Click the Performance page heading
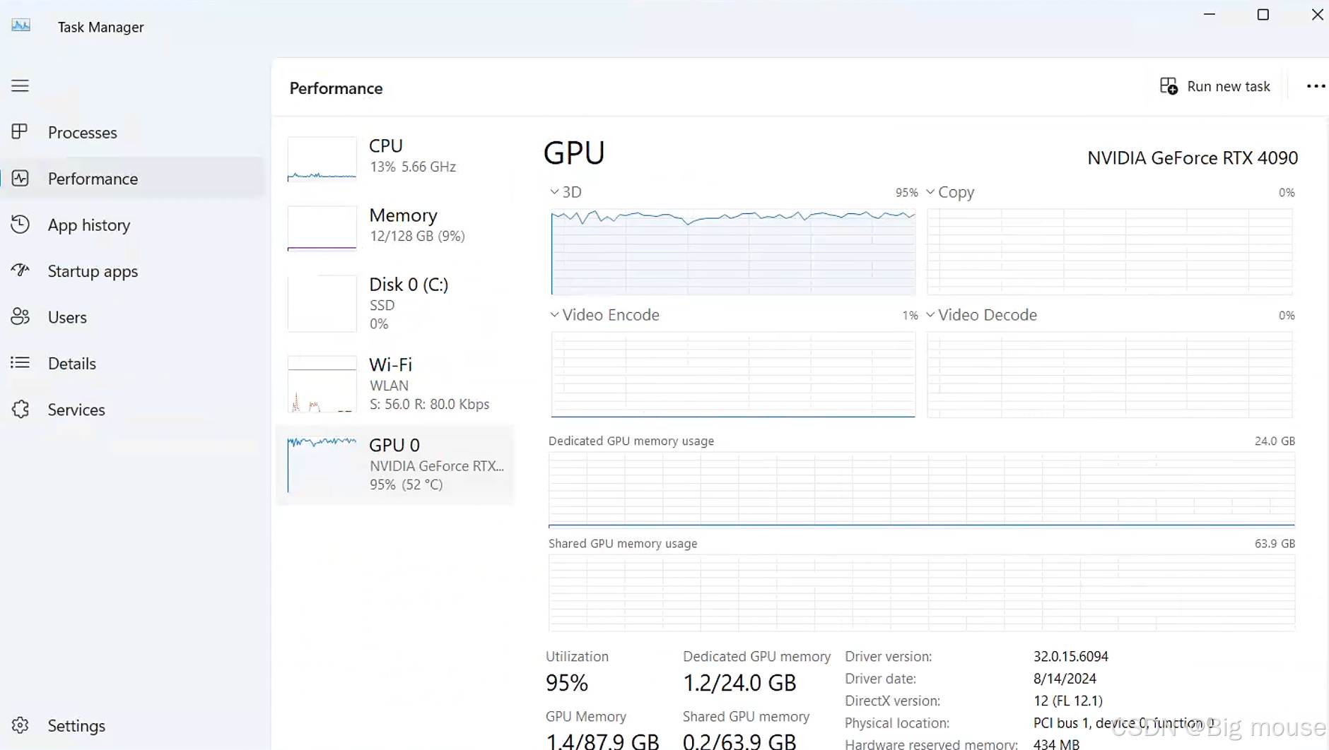1329x750 pixels. tap(336, 88)
